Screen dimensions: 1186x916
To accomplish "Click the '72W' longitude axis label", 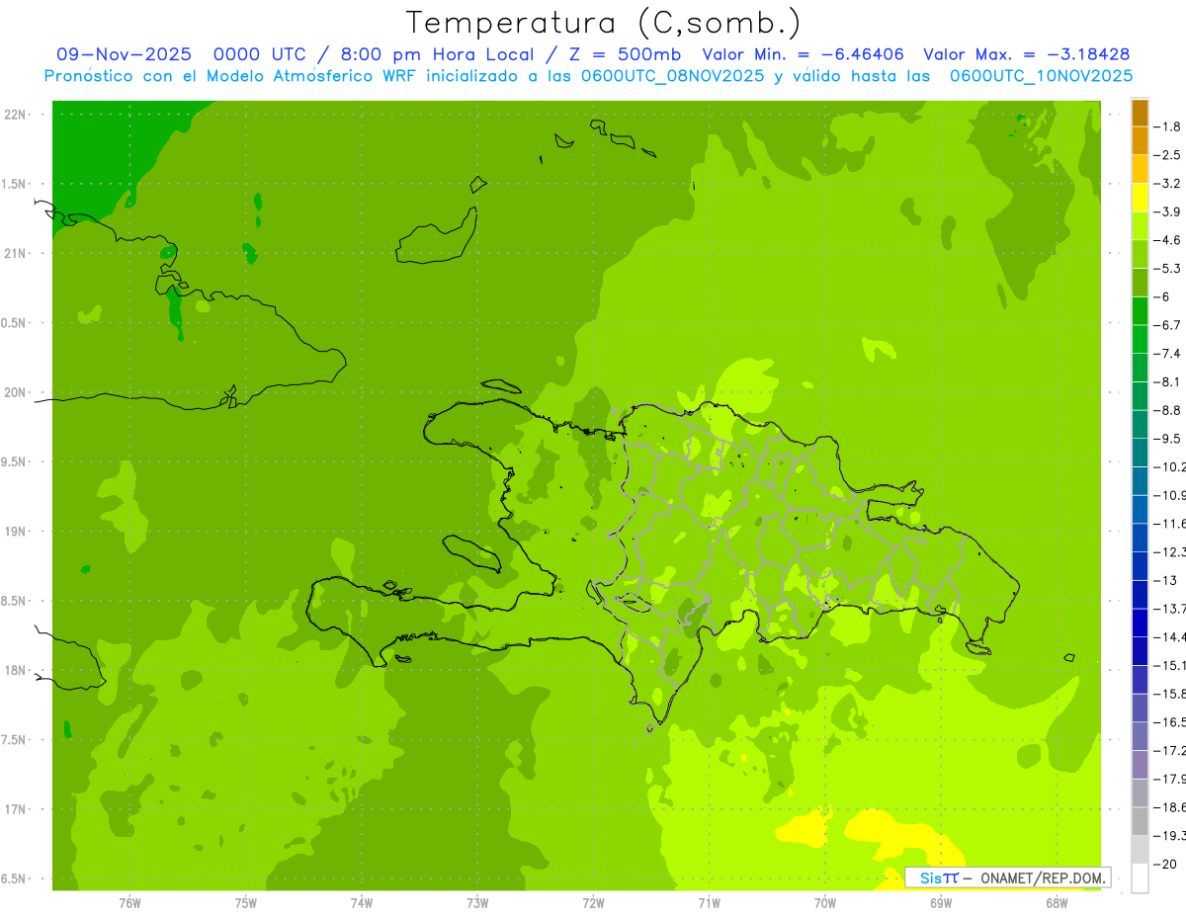I will (x=593, y=902).
